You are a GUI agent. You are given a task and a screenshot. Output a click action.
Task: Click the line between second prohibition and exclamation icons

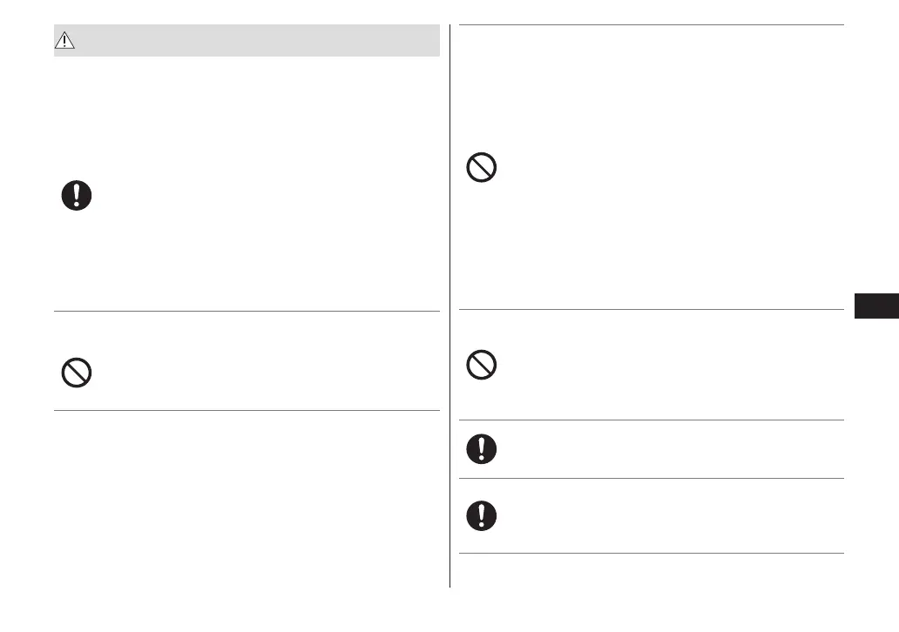coord(651,420)
